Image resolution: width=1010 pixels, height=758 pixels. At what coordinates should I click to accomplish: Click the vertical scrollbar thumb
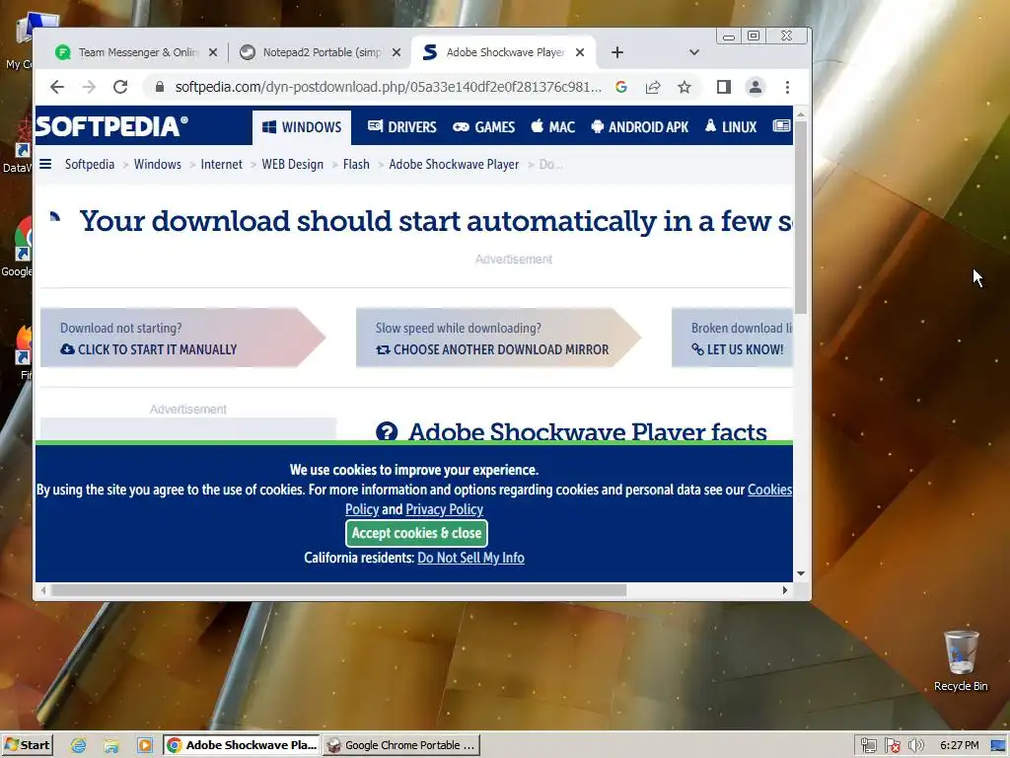pyautogui.click(x=801, y=218)
